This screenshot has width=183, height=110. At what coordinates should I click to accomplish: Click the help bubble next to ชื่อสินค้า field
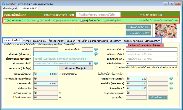coord(96,54)
